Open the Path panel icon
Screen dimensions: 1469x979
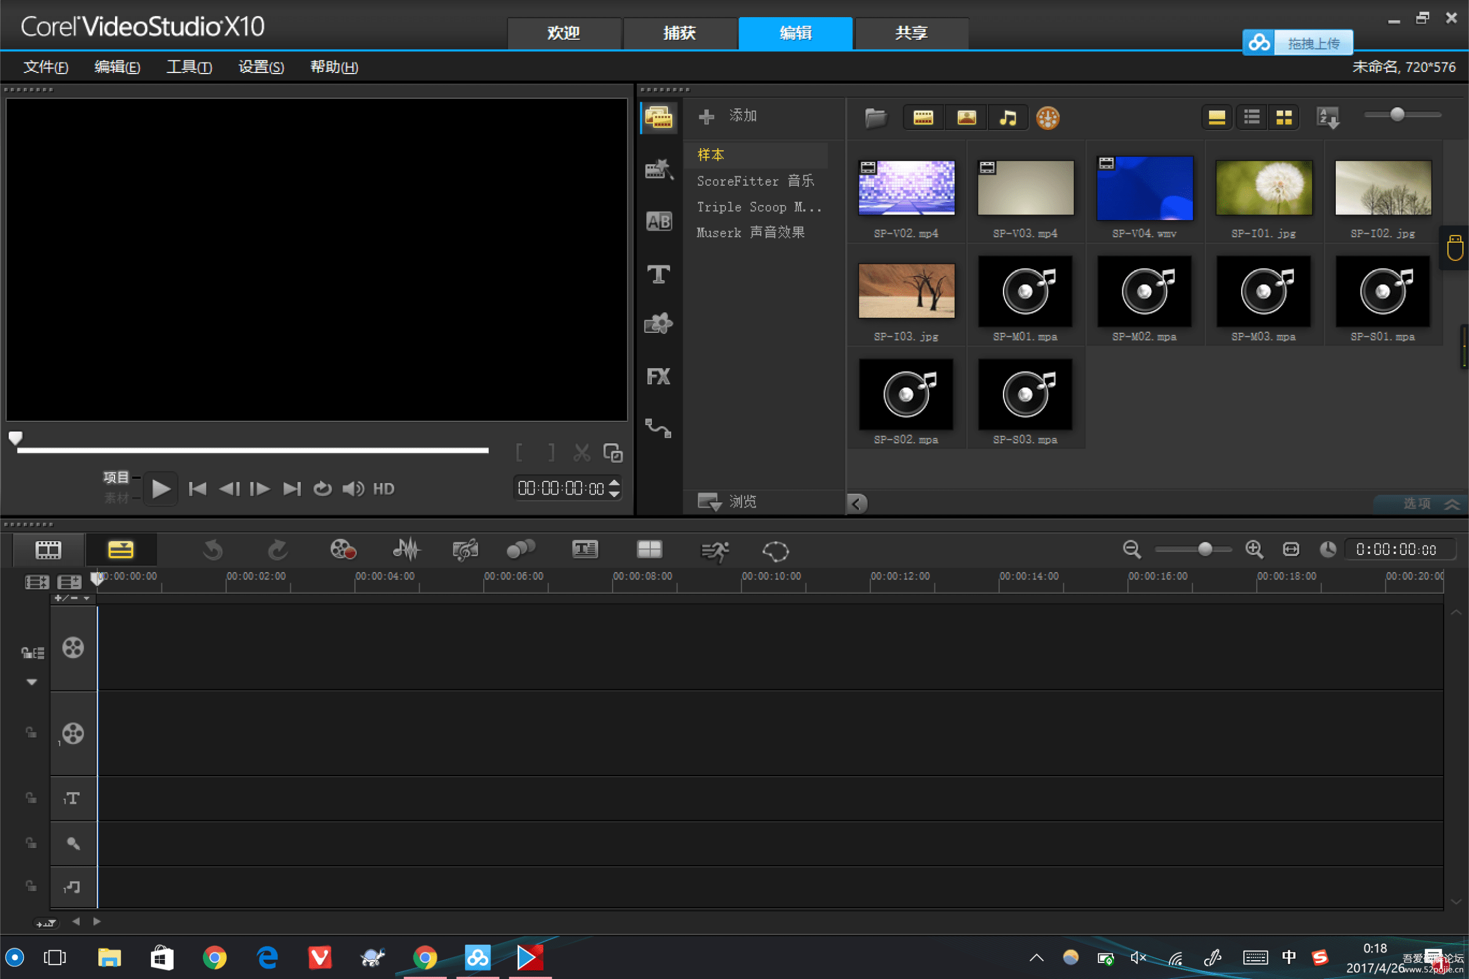(x=658, y=428)
